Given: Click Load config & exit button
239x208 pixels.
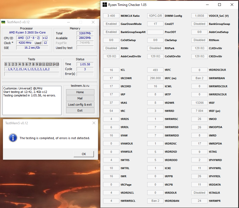Looking at the screenshot, I should [80, 105].
